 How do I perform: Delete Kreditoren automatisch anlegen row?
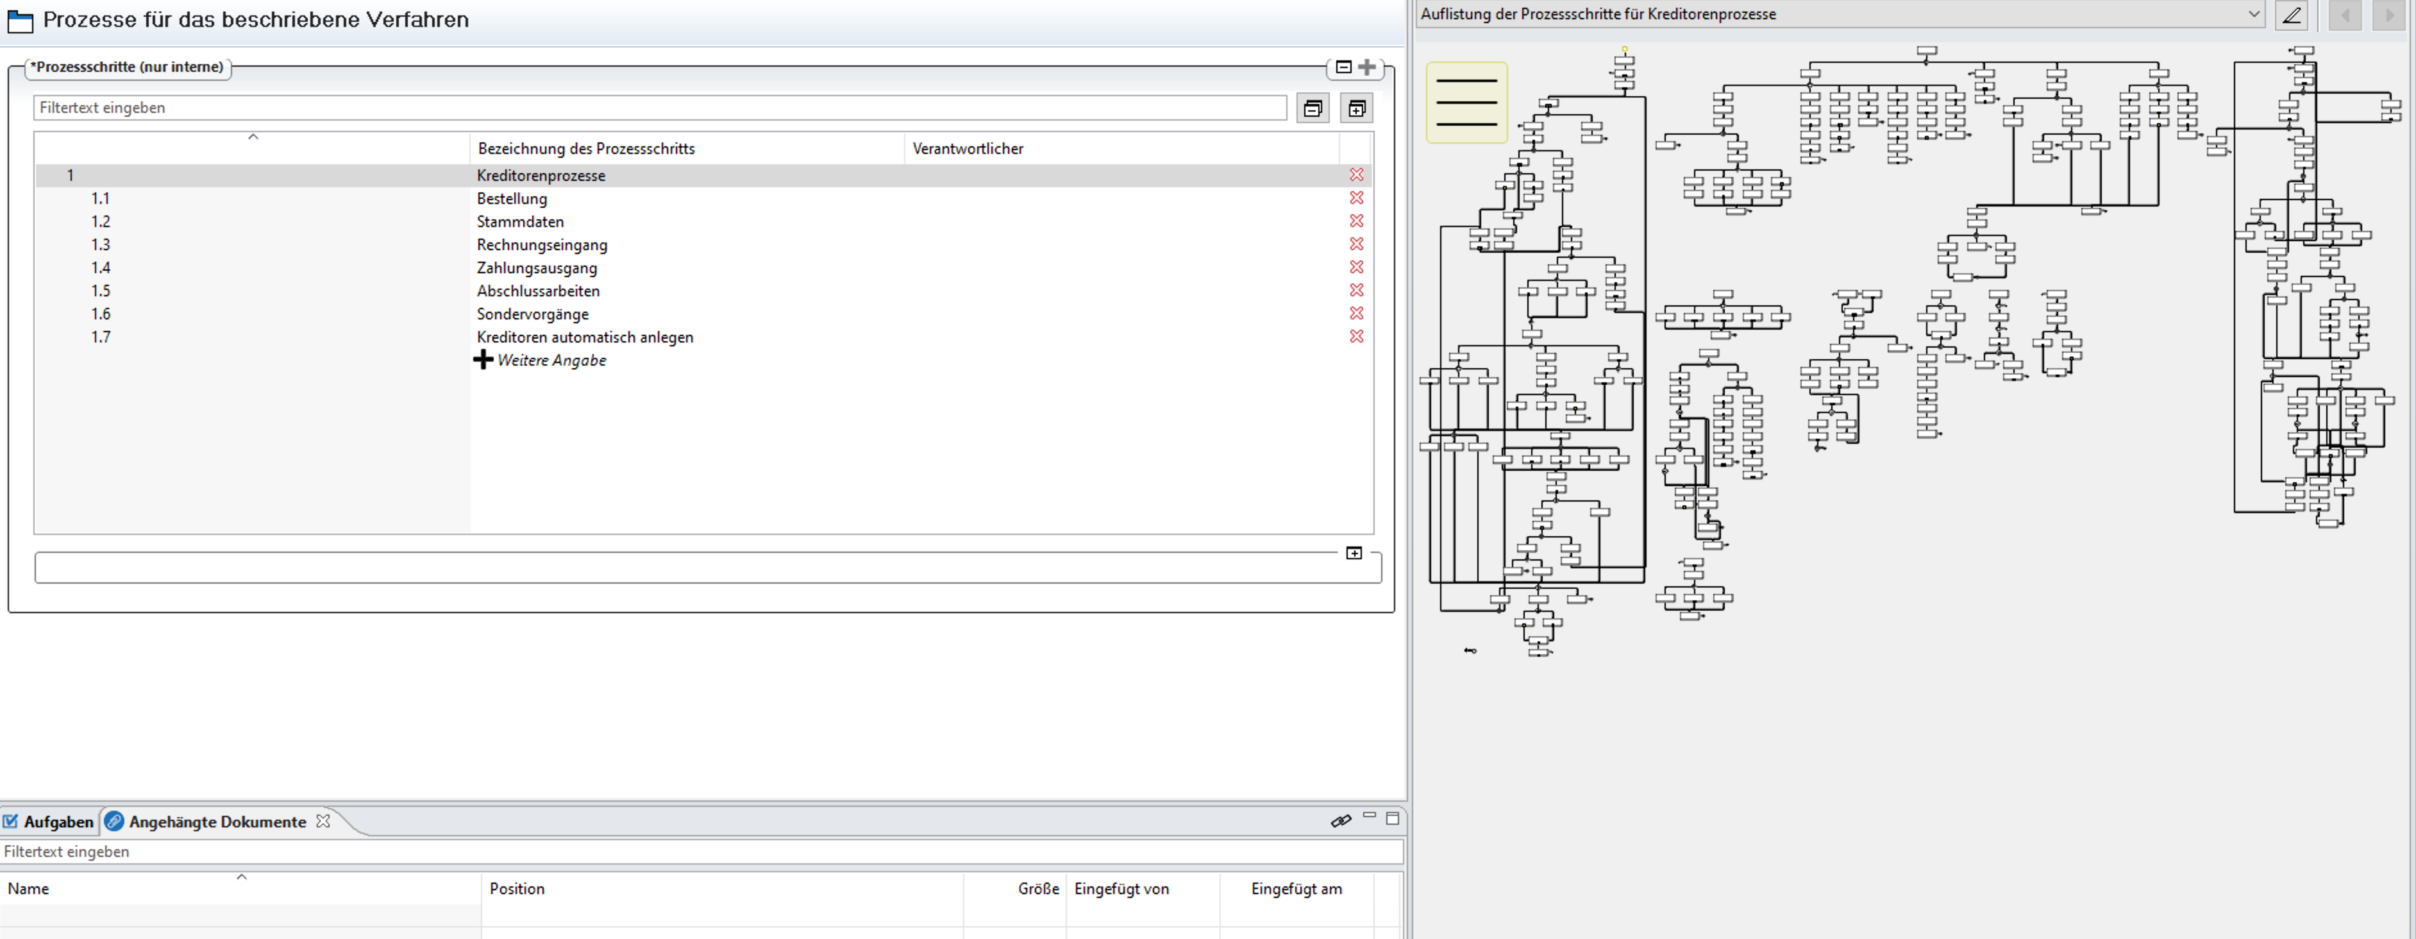pyautogui.click(x=1356, y=336)
